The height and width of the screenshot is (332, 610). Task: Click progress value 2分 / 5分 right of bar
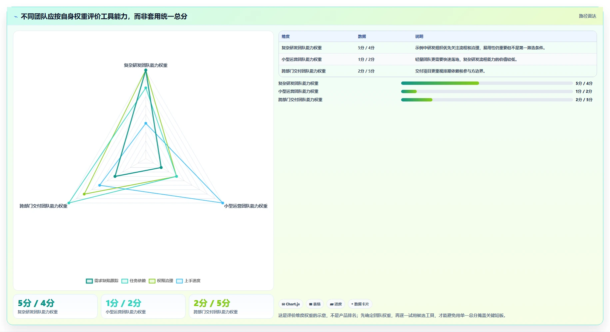pyautogui.click(x=584, y=100)
